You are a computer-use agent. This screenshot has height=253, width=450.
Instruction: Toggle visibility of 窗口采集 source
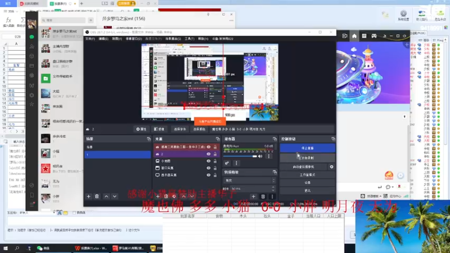209,168
